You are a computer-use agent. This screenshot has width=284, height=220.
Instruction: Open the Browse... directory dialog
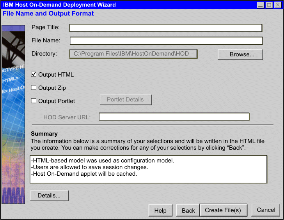tap(240, 54)
